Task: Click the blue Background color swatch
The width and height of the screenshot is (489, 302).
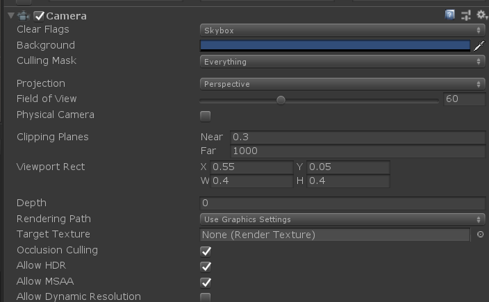Action: click(335, 46)
